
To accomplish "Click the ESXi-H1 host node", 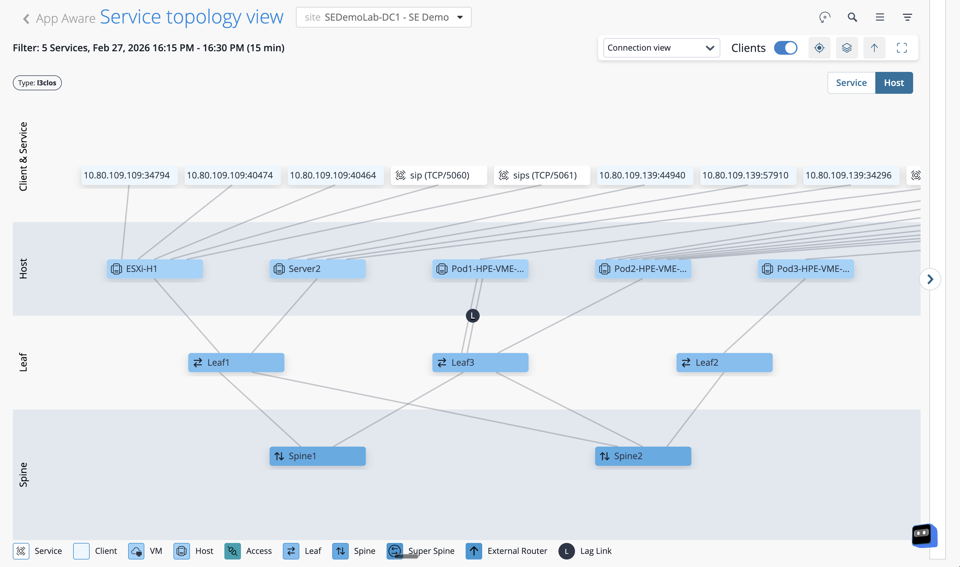I will [154, 268].
